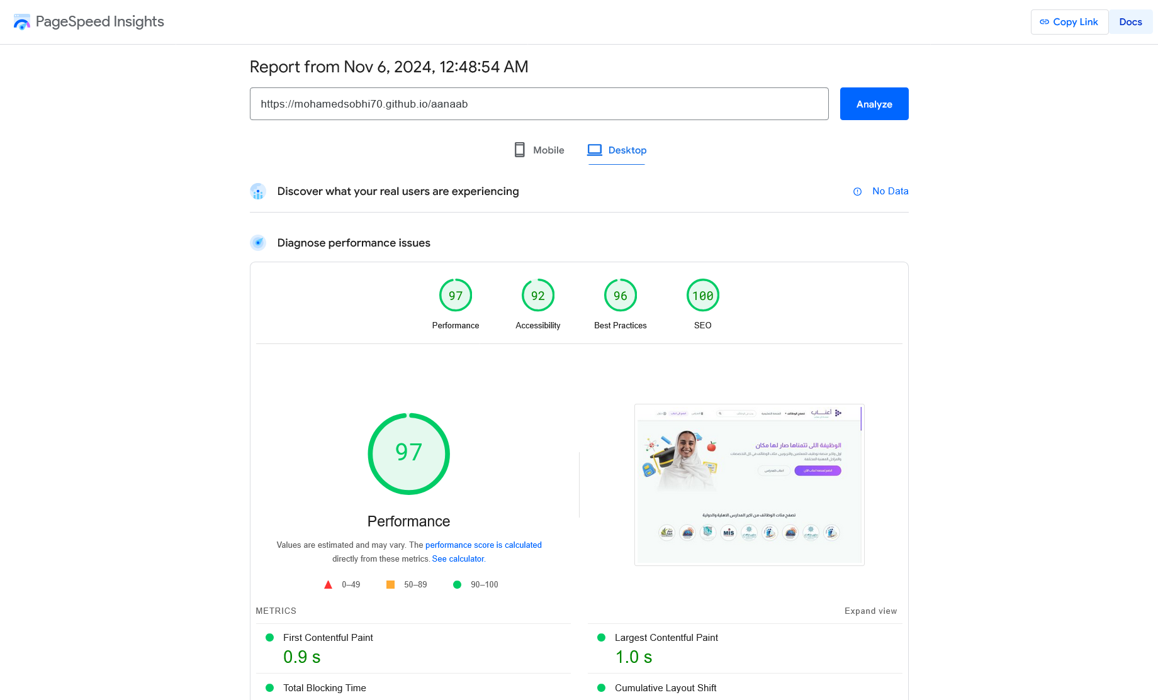Open the No Data link
Image resolution: width=1158 pixels, height=700 pixels.
pos(890,191)
